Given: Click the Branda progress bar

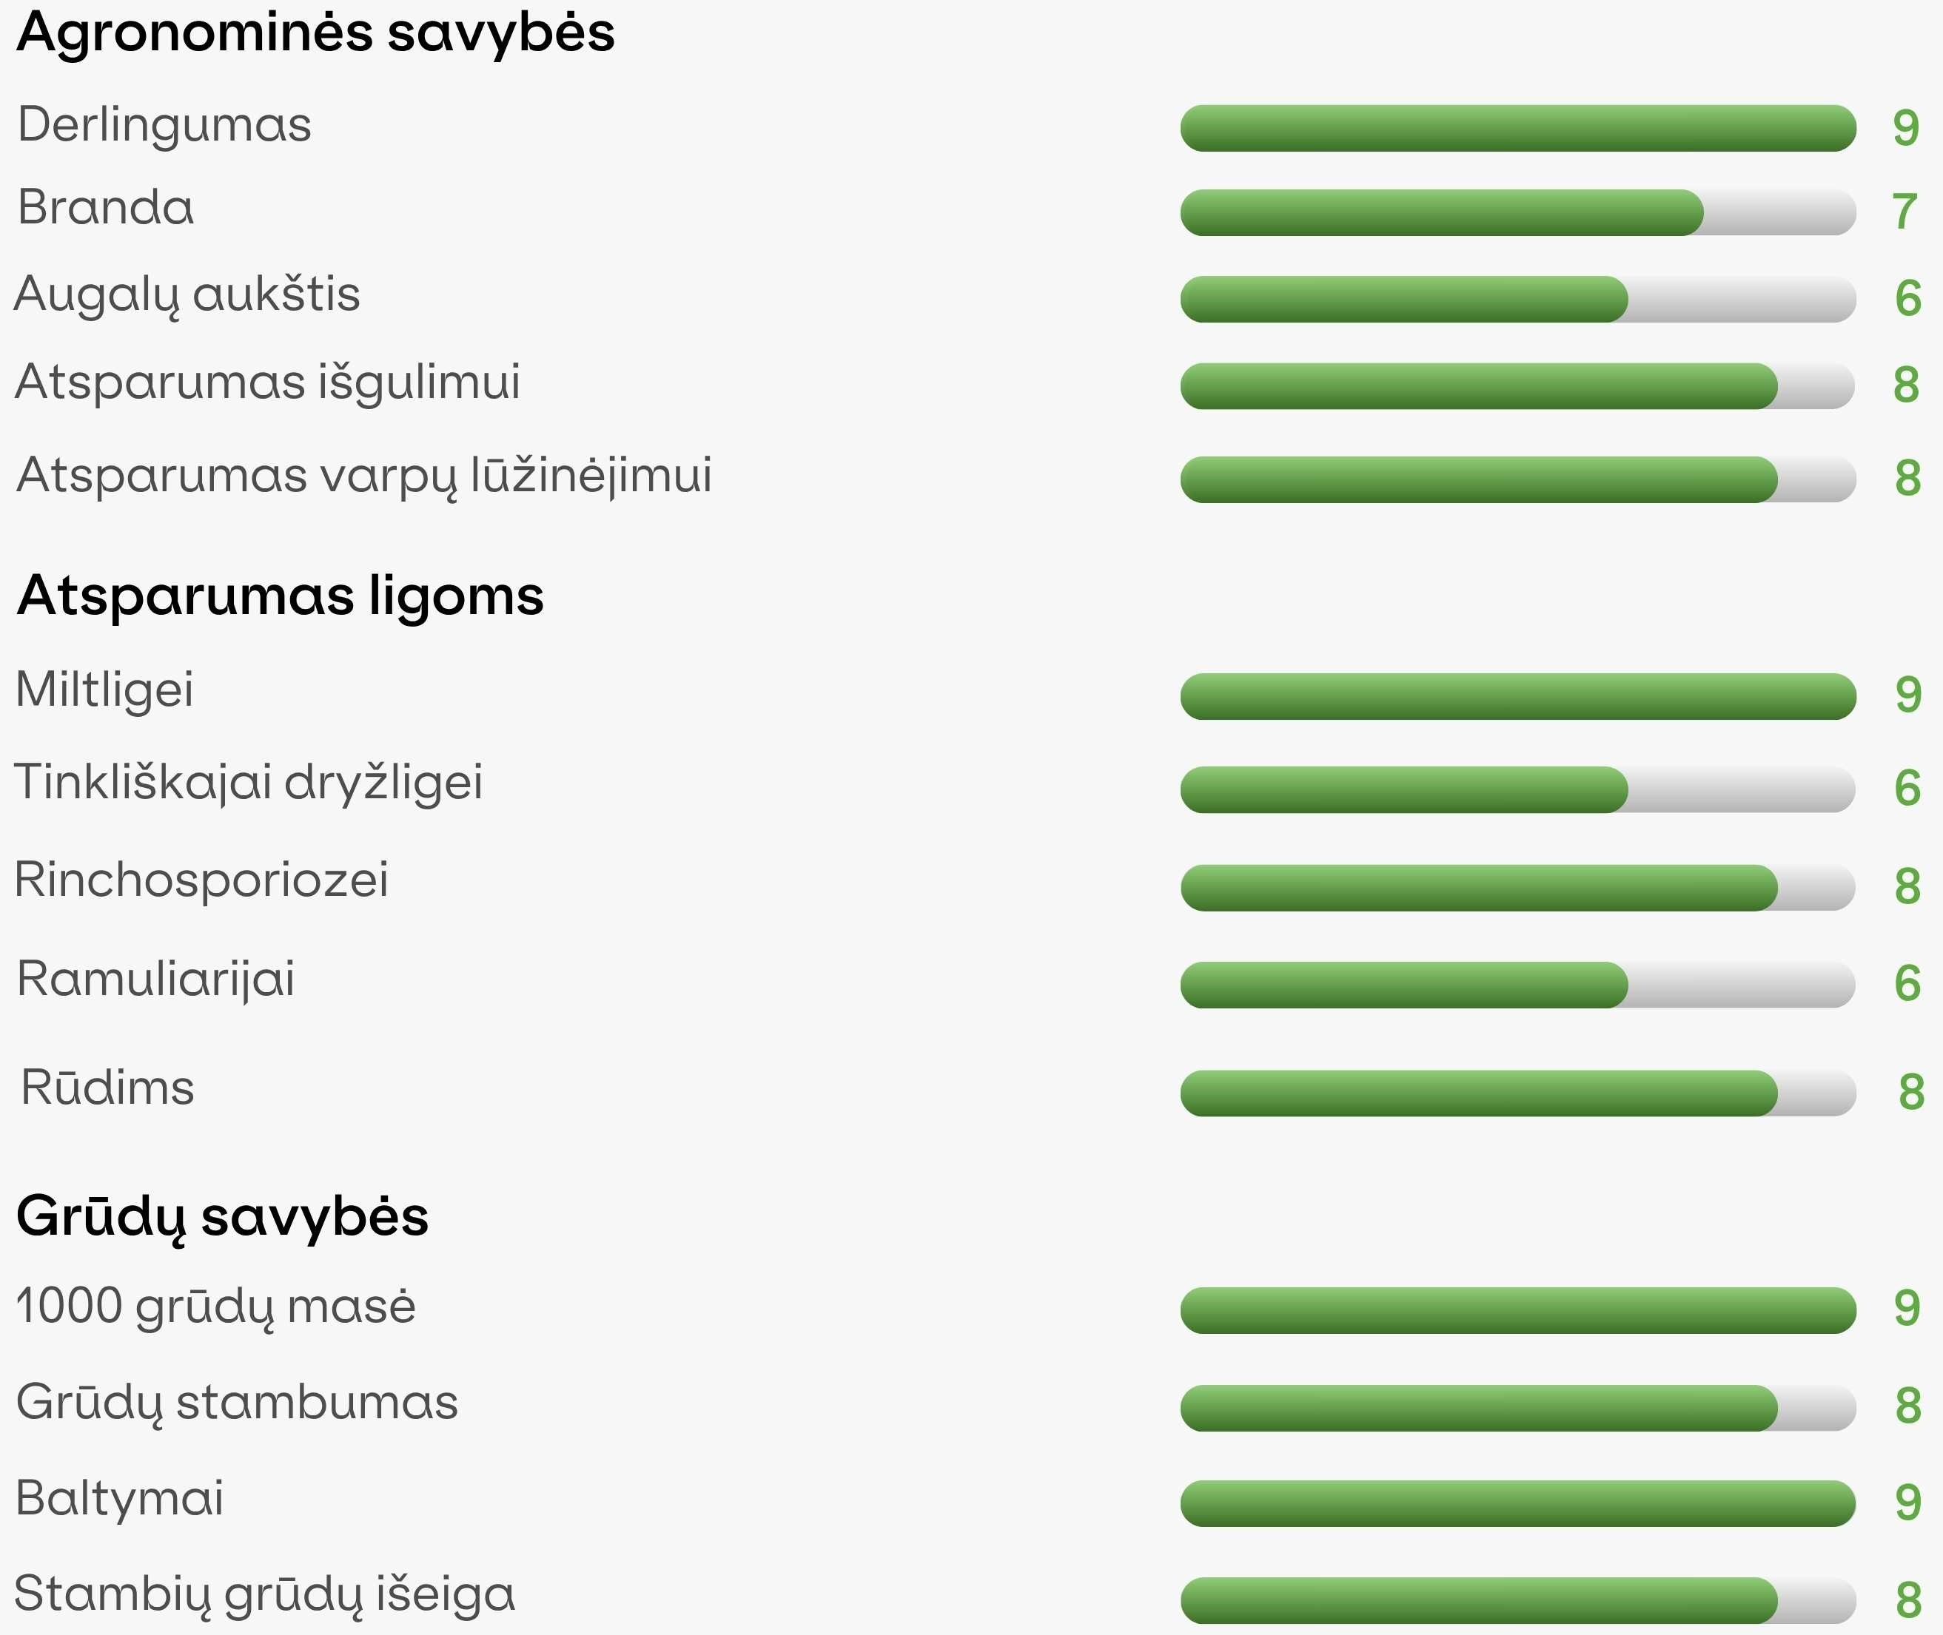Looking at the screenshot, I should coord(1517,212).
